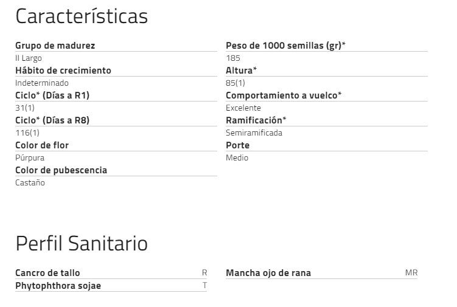457x307 pixels.
Task: Select Color de pubescencia label
Action: pyautogui.click(x=61, y=170)
